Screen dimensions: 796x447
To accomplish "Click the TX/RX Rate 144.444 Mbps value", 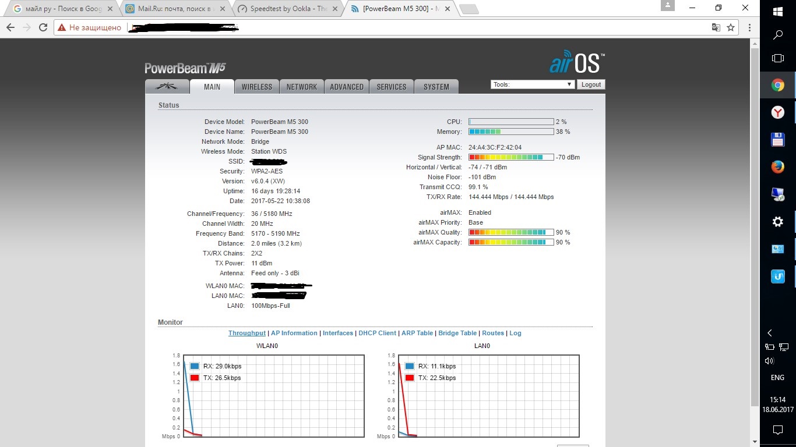I will (511, 197).
